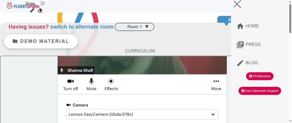Click the PS Moments button
The width and height of the screenshot is (292, 123).
pos(260,76)
